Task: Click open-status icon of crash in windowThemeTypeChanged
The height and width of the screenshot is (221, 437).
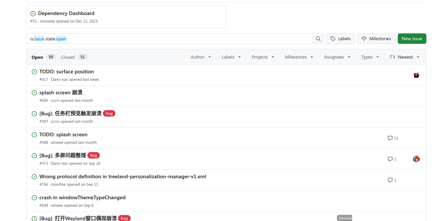Action: coord(34,198)
